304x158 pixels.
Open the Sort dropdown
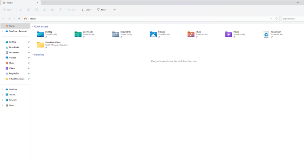click(x=72, y=10)
